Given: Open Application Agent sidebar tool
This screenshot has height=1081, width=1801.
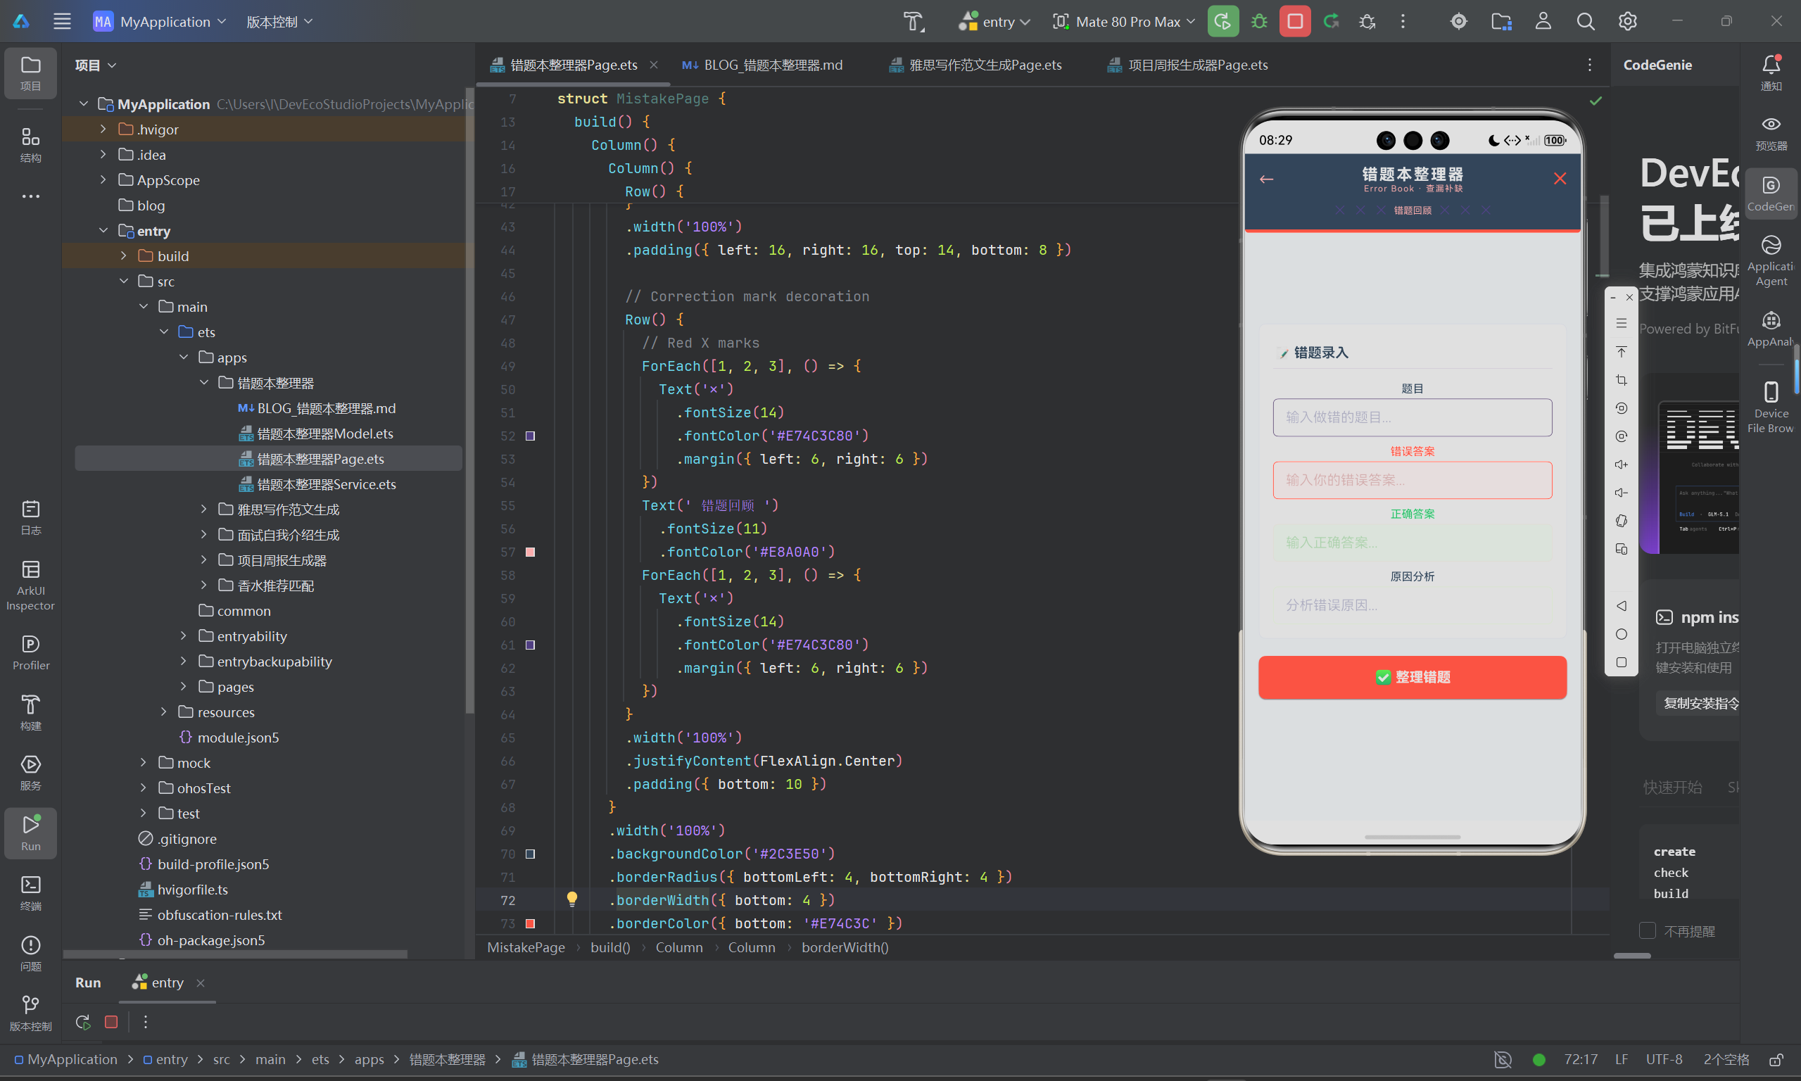Looking at the screenshot, I should coord(1771,262).
